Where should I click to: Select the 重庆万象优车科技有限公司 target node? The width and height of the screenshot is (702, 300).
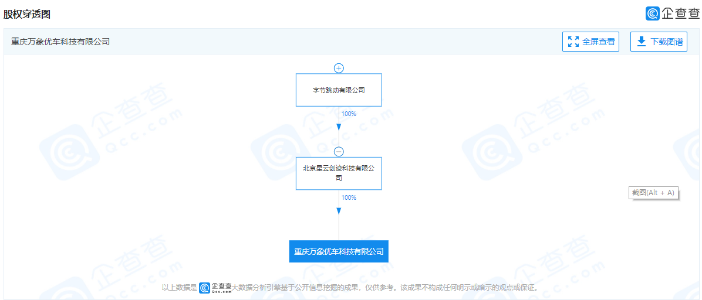pyautogui.click(x=339, y=252)
